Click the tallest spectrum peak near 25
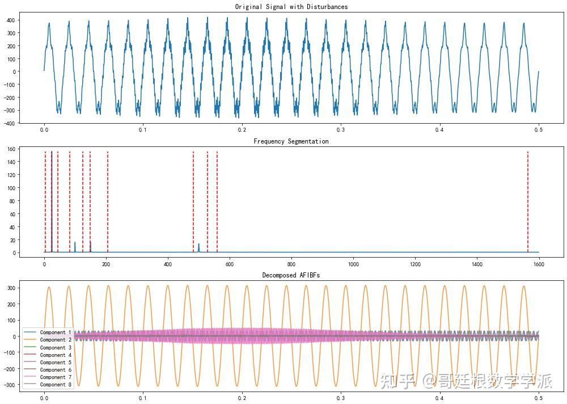Image resolution: width=567 pixels, height=404 pixels. click(x=52, y=201)
